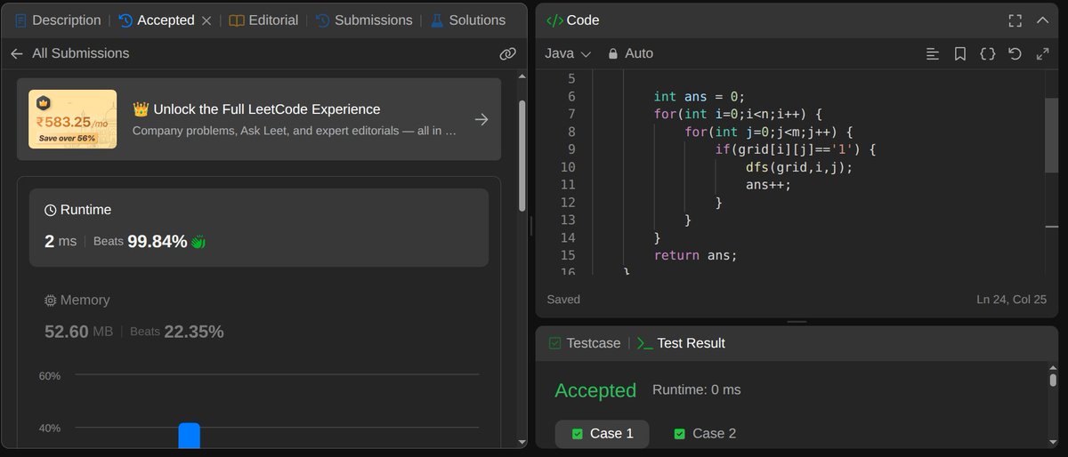Open the Editorial tab
This screenshot has width=1068, height=457.
point(263,20)
